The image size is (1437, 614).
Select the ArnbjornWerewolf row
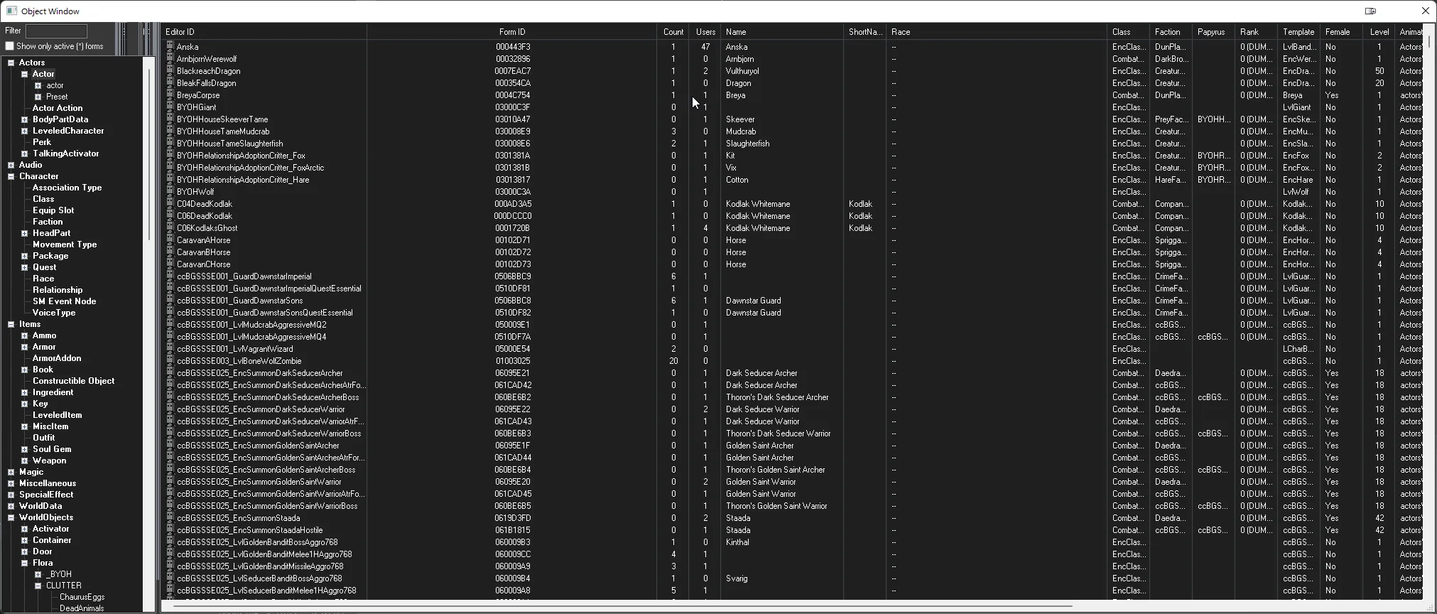pyautogui.click(x=792, y=59)
